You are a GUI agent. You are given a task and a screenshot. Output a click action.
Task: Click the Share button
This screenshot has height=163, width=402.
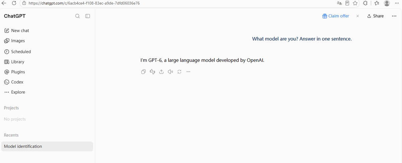click(376, 16)
